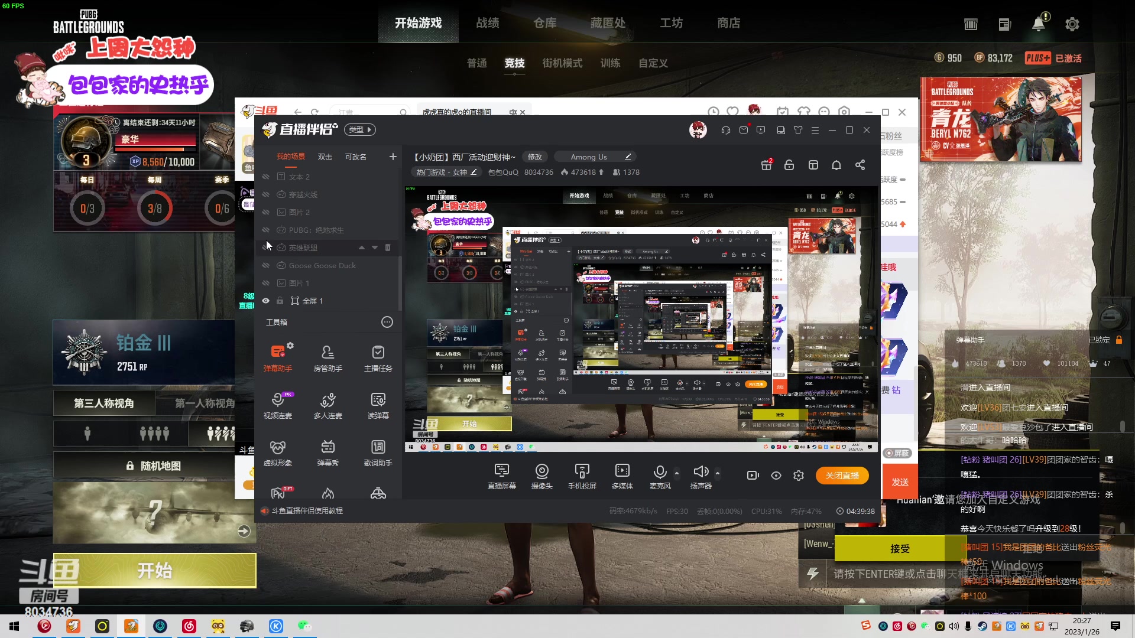
Task: Open danmaku assistant settings gear badge
Action: click(290, 346)
